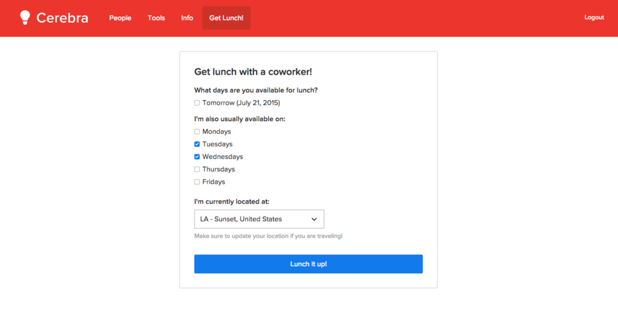The height and width of the screenshot is (317, 618).
Task: Uncheck the Tuesdays checkbox
Action: pyautogui.click(x=197, y=144)
